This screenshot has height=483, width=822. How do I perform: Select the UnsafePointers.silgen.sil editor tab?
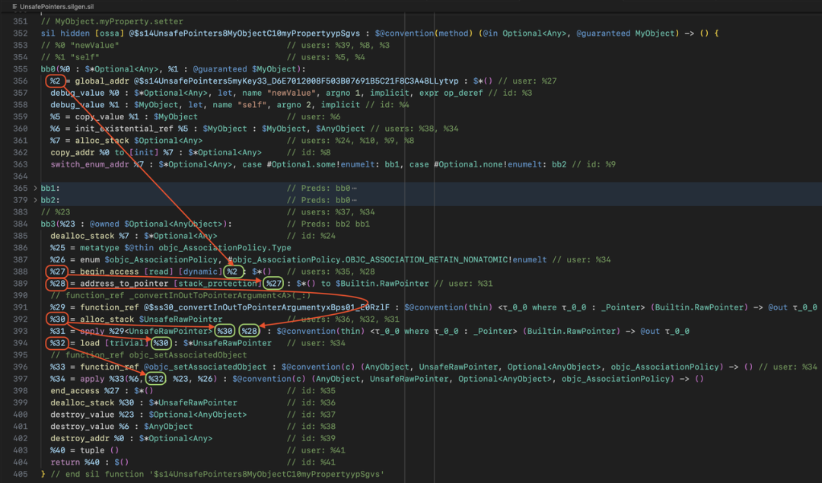tap(53, 6)
